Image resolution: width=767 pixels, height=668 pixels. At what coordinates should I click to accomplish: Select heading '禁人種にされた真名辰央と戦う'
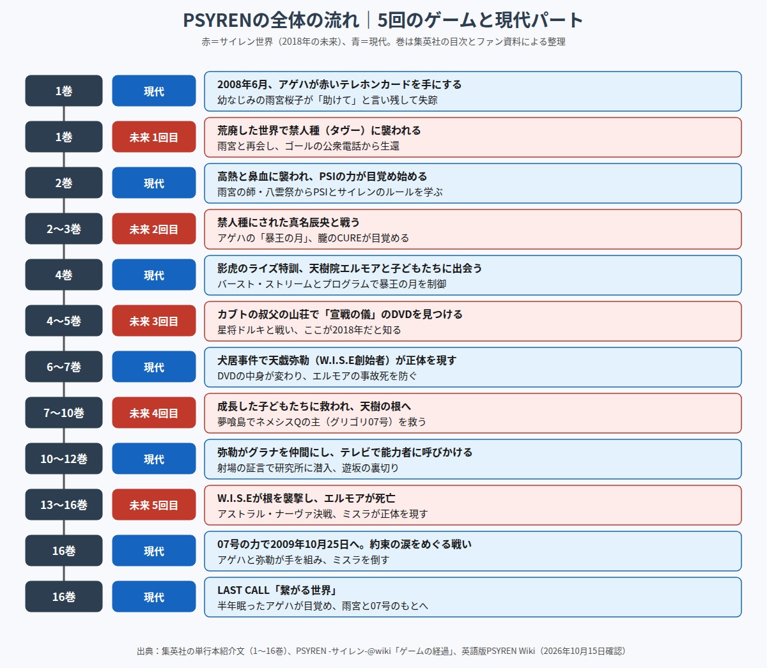pos(288,222)
